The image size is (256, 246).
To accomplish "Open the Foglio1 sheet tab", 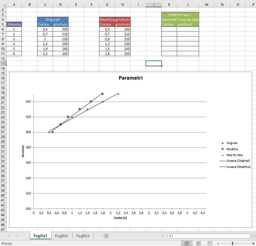I will [x=40, y=236].
